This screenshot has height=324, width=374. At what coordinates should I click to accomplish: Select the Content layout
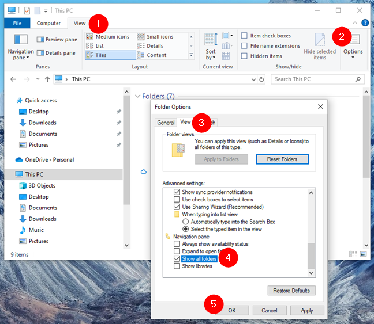coord(152,55)
